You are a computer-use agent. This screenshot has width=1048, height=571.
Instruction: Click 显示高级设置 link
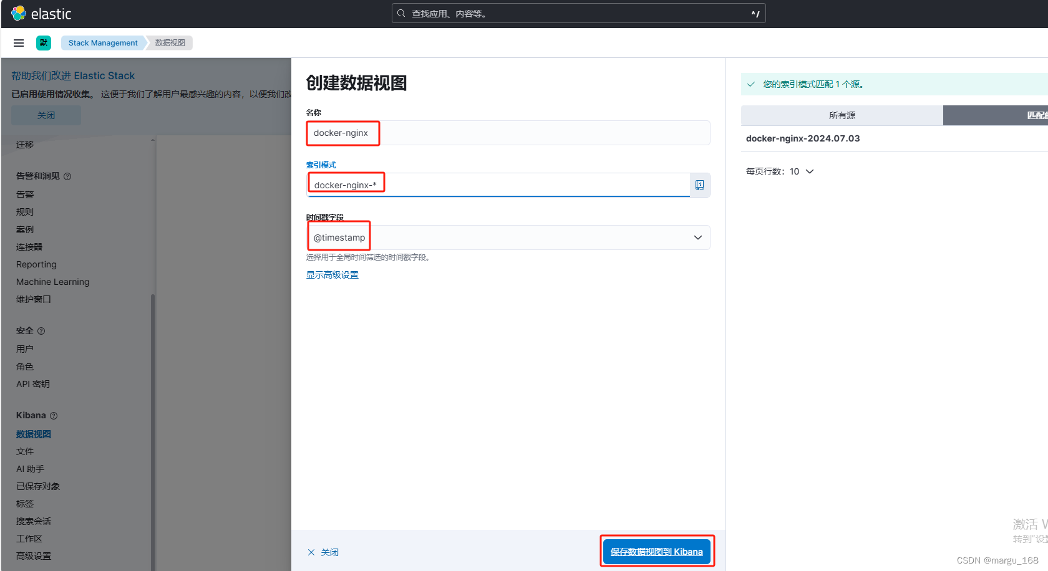pos(332,275)
